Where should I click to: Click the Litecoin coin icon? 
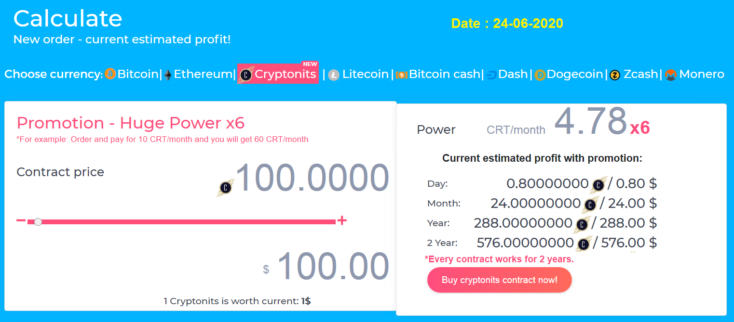[334, 75]
